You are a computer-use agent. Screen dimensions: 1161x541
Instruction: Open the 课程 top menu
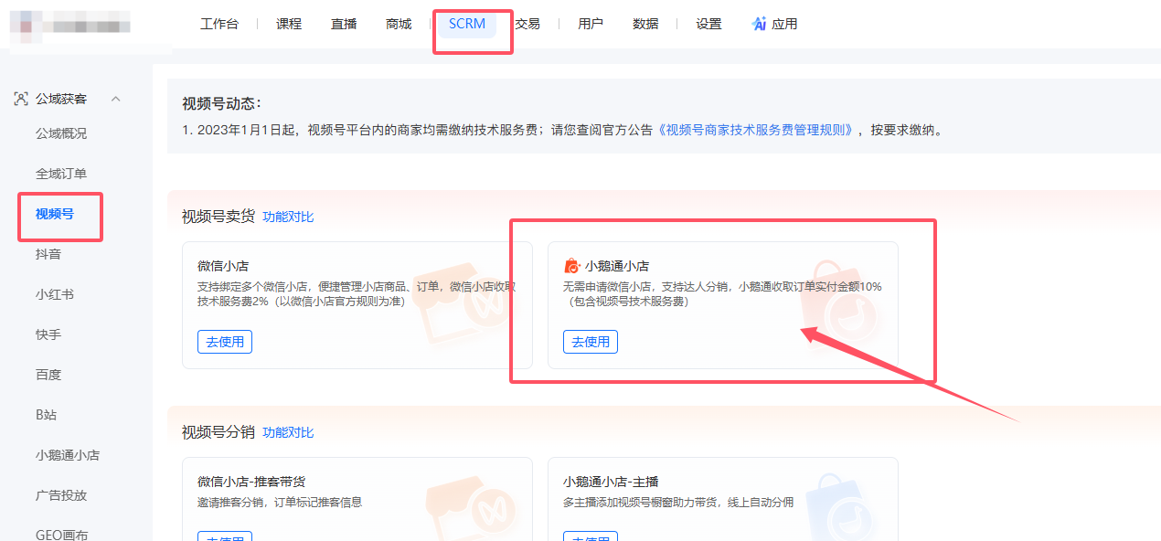click(289, 24)
